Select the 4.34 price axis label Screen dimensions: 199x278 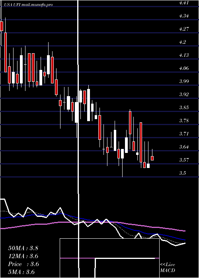click(184, 16)
